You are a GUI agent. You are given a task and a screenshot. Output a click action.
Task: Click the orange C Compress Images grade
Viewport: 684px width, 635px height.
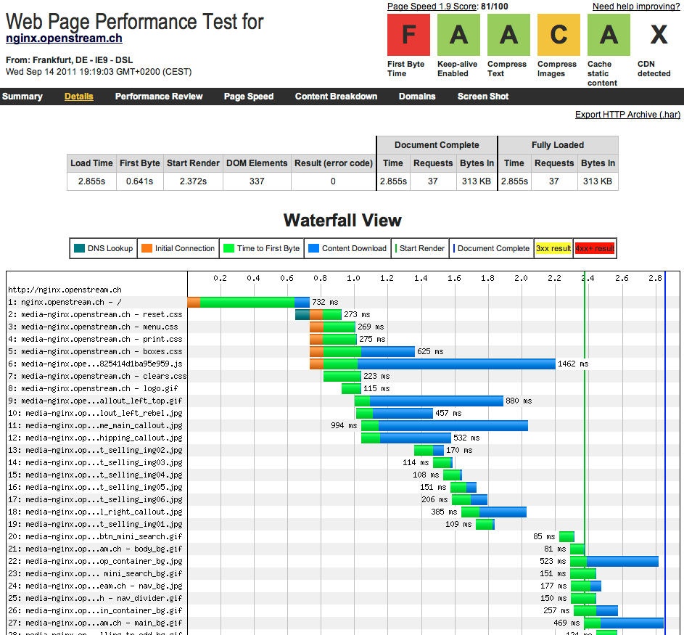pyautogui.click(x=559, y=35)
